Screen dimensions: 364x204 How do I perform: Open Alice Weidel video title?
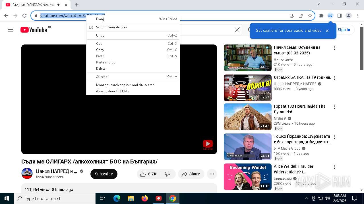coord(294,169)
